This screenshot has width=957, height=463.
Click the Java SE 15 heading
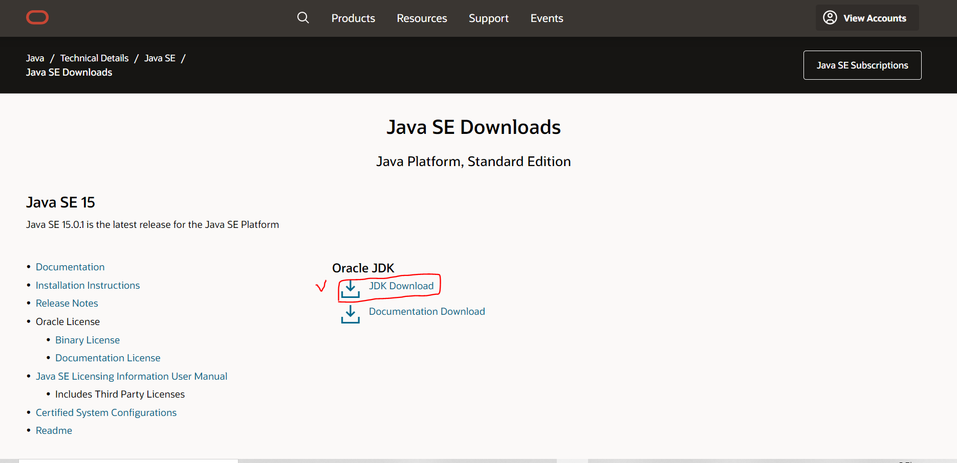coord(60,202)
